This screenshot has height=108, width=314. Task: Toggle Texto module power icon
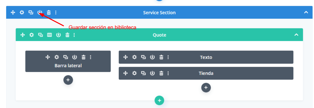152,57
